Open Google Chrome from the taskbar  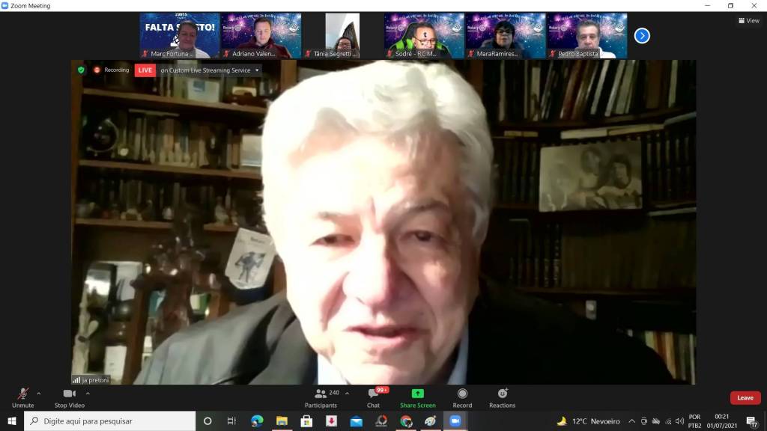(406, 421)
